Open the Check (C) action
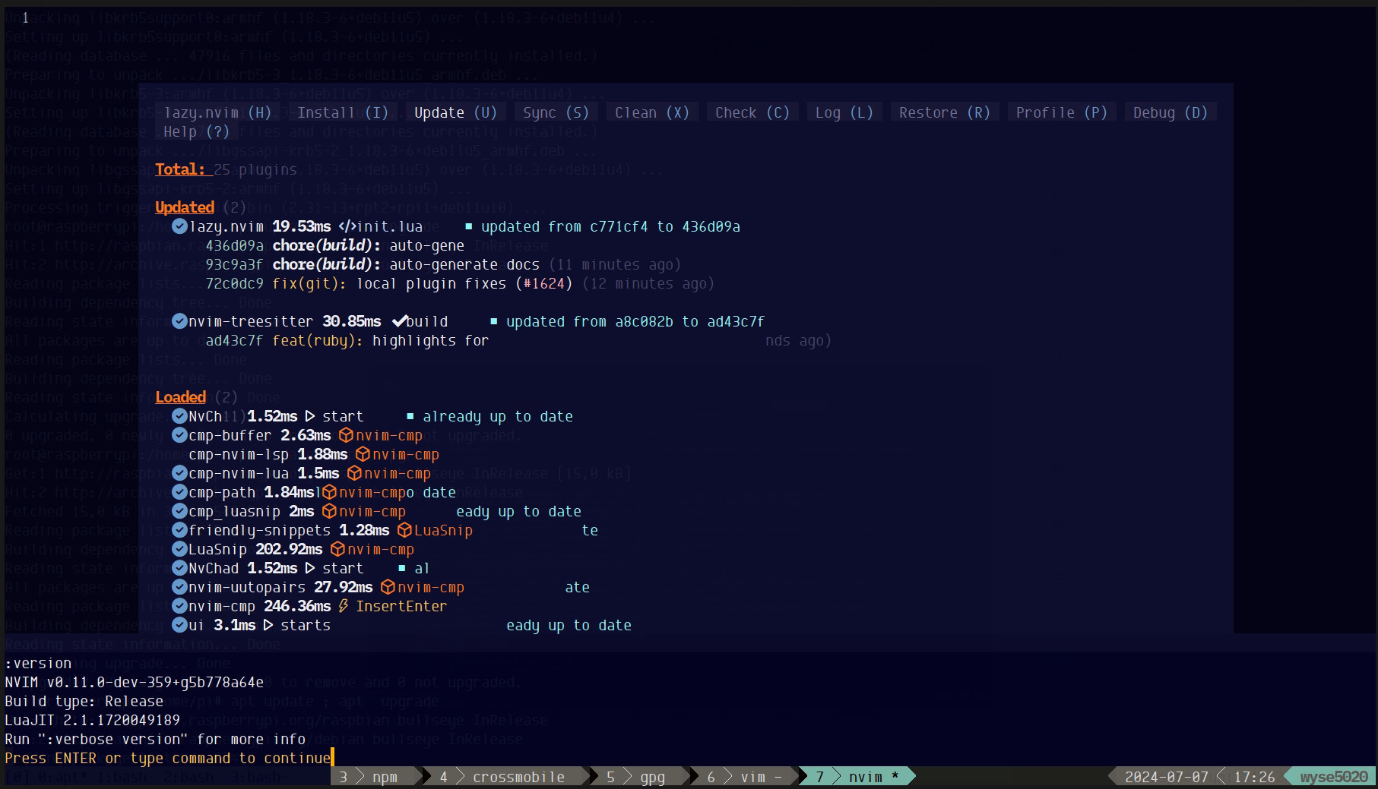Viewport: 1378px width, 789px height. (752, 112)
